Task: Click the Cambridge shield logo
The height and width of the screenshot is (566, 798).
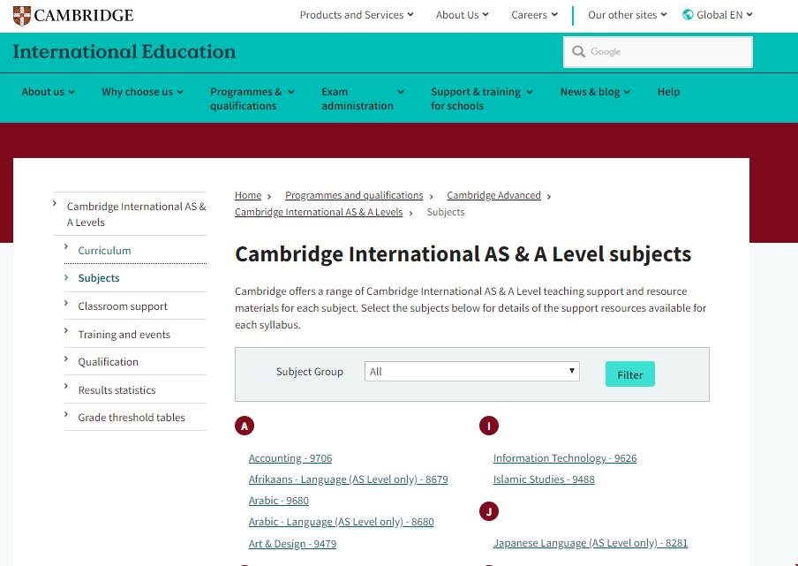Action: click(21, 15)
